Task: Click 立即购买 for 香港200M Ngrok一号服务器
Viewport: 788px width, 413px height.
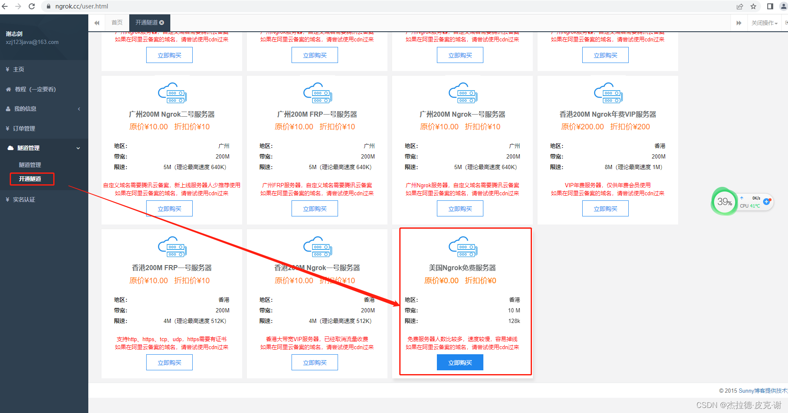Action: click(x=315, y=362)
